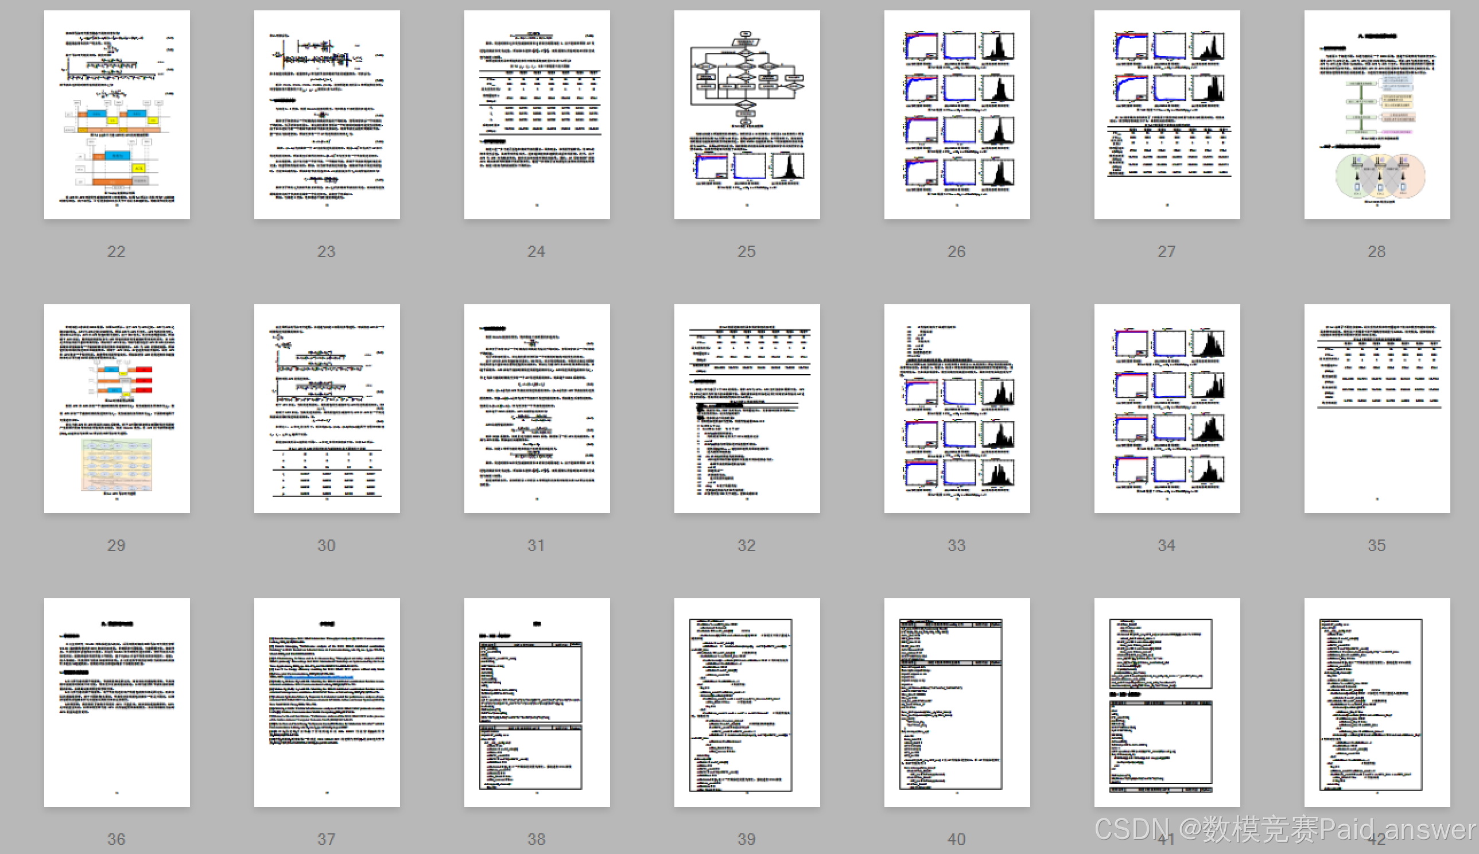Open page 22 thumbnail

tap(117, 115)
